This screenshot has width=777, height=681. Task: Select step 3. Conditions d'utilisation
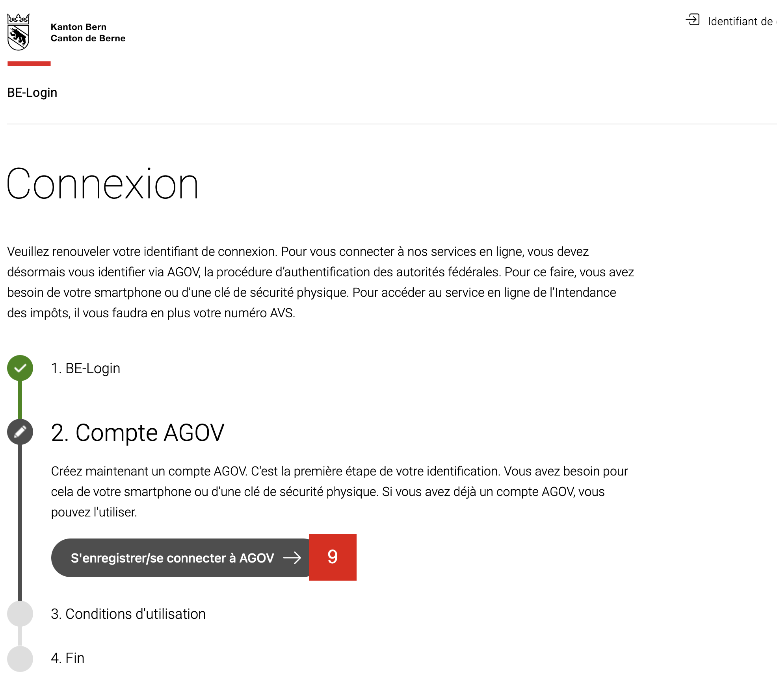coord(128,614)
